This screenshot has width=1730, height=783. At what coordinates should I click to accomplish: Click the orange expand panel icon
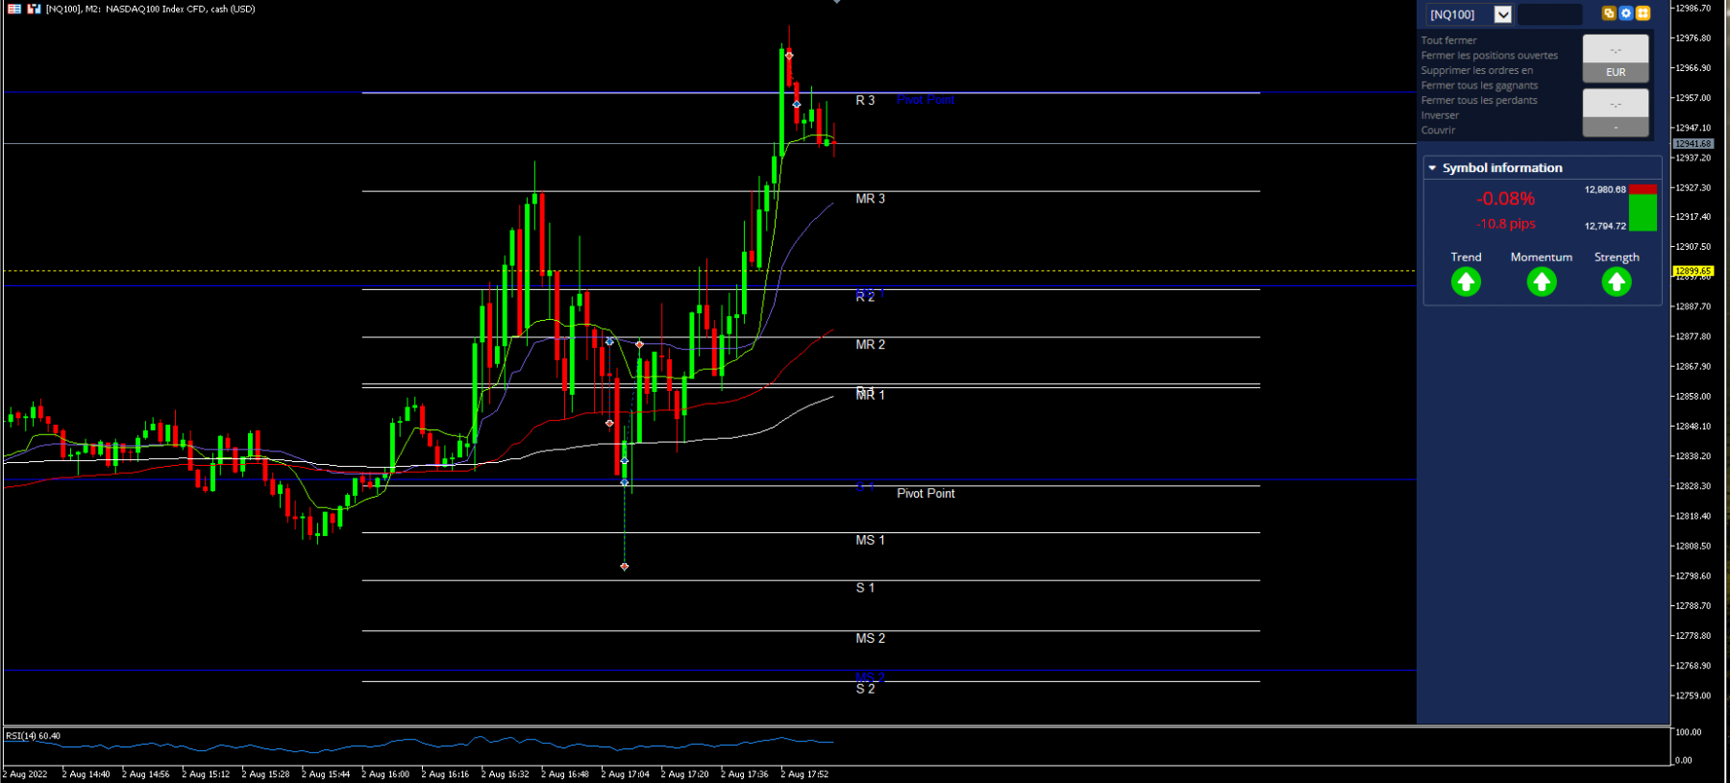[x=1643, y=13]
